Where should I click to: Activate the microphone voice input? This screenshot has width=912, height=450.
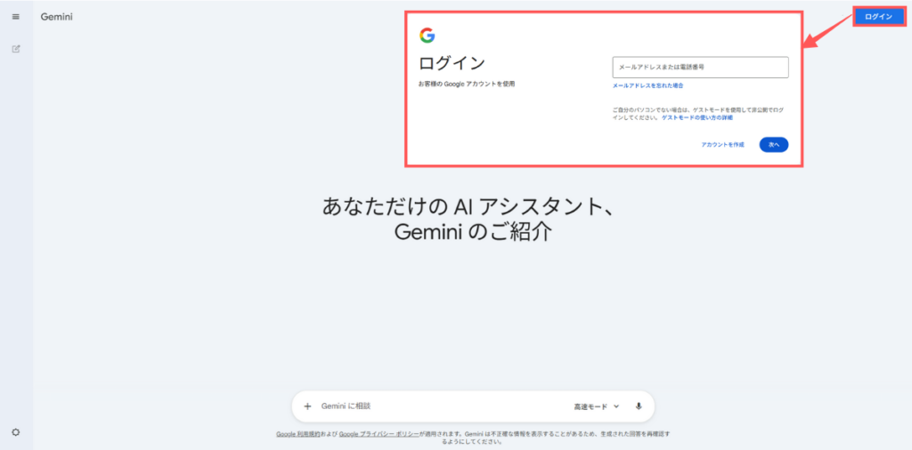coord(639,406)
